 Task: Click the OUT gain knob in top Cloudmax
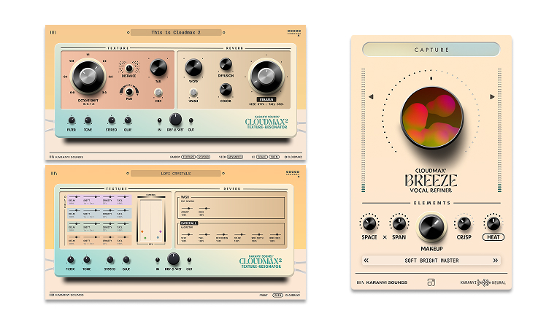(x=191, y=121)
